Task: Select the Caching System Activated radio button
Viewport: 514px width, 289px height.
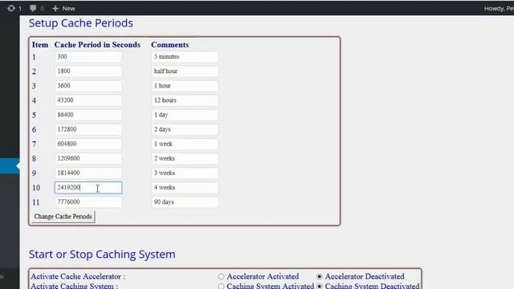Action: (x=222, y=286)
